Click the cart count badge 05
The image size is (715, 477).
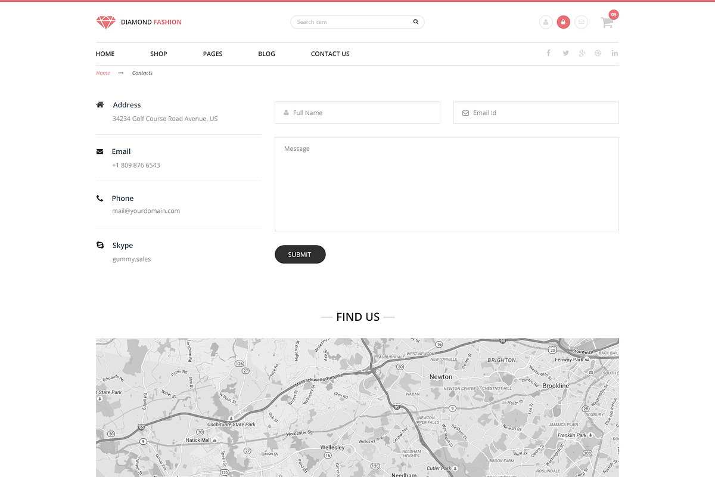[614, 14]
